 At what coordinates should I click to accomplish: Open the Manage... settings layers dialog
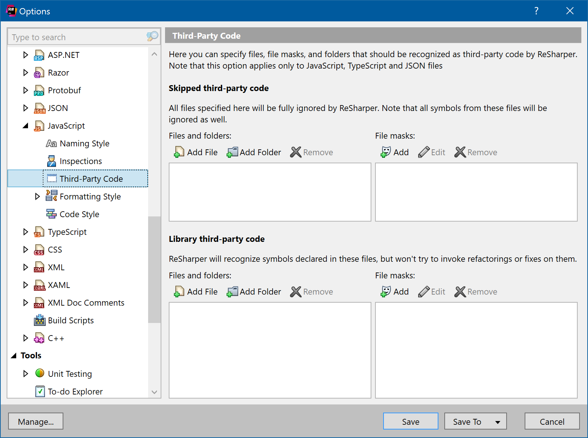click(36, 421)
